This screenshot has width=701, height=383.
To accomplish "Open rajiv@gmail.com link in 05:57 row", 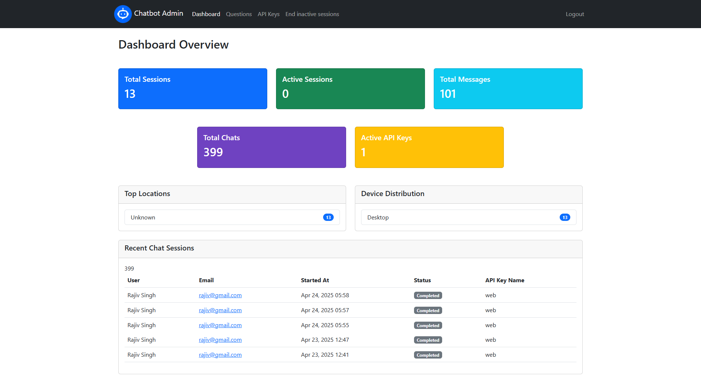I will (x=220, y=310).
